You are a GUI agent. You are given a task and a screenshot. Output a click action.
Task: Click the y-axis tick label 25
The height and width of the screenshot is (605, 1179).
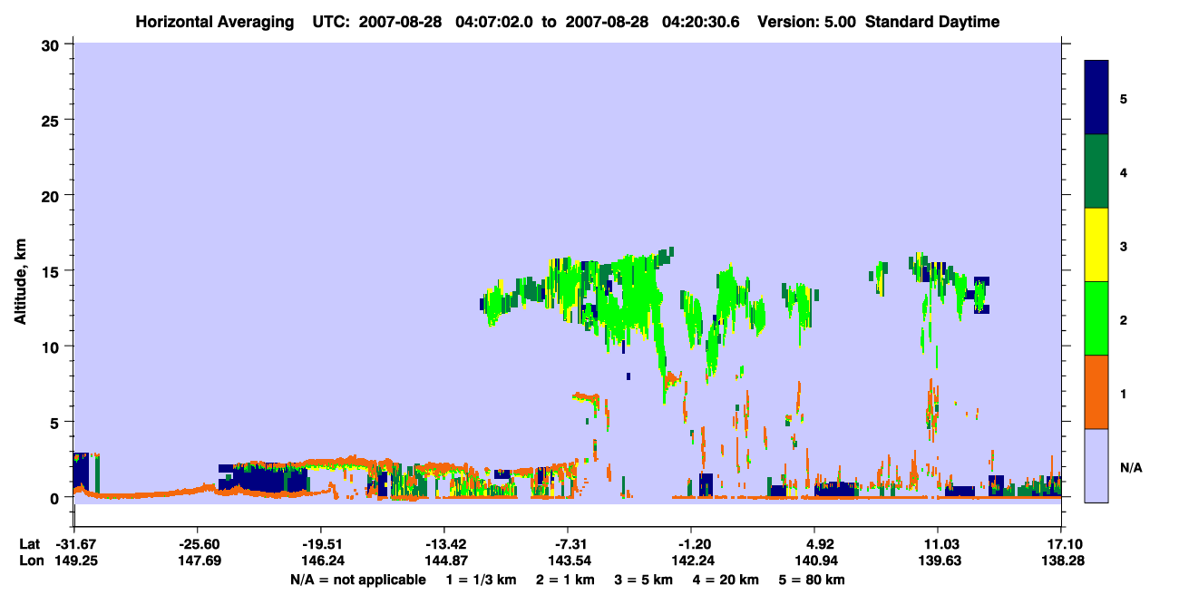(x=53, y=120)
